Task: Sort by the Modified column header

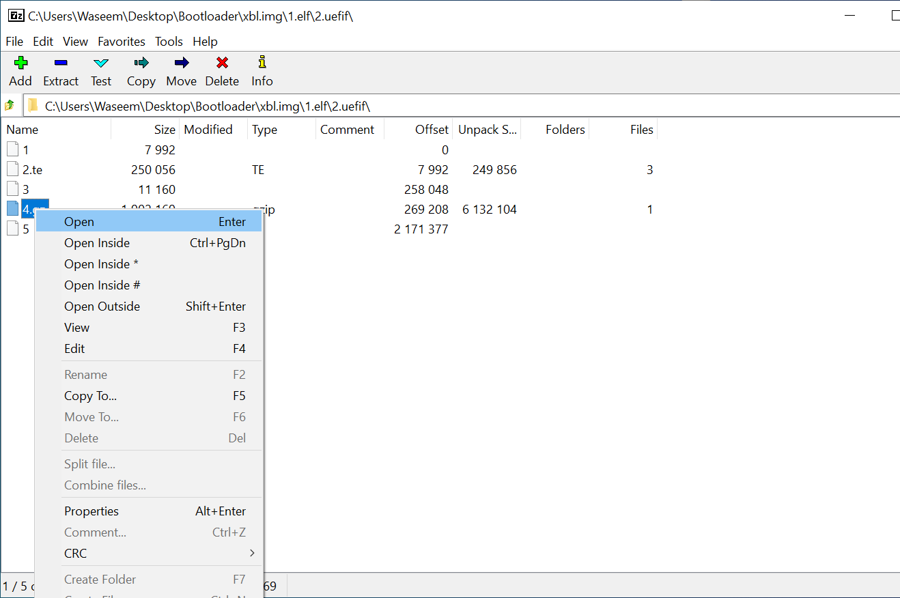Action: [x=213, y=129]
